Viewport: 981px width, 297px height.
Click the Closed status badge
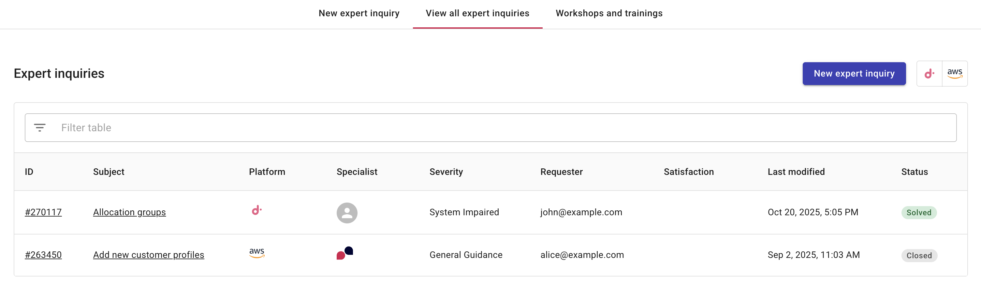coord(919,255)
